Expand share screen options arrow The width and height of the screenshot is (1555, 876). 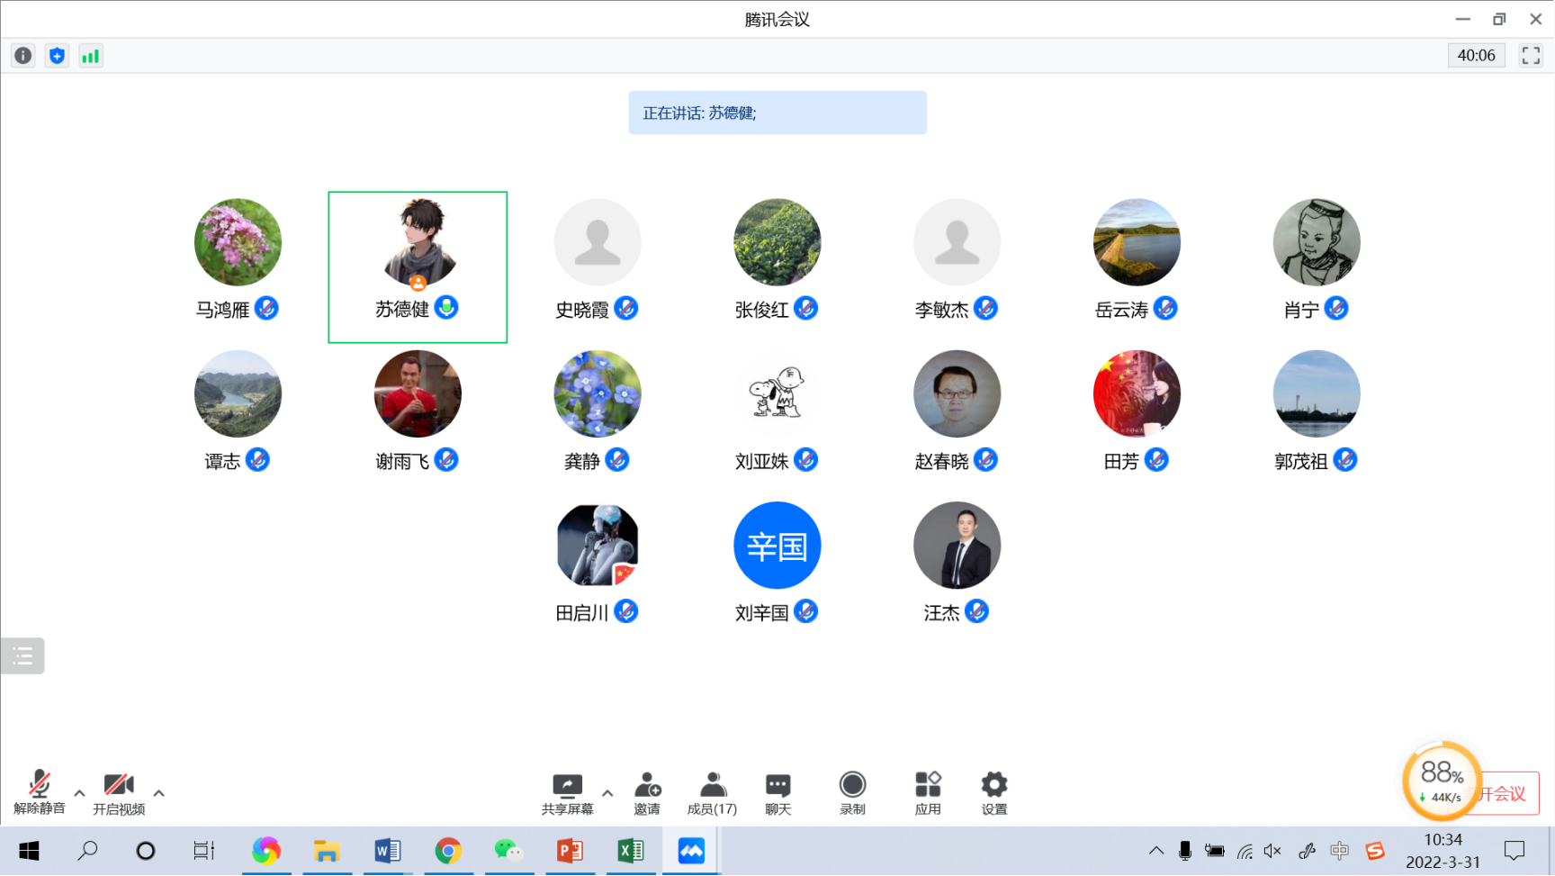607,793
